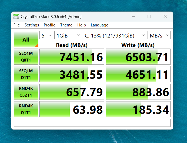Click the Read (MB/s) column header
Screen dimensions: 187x143
pos(72,45)
